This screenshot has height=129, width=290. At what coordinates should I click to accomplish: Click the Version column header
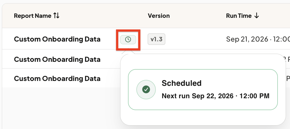(x=159, y=16)
